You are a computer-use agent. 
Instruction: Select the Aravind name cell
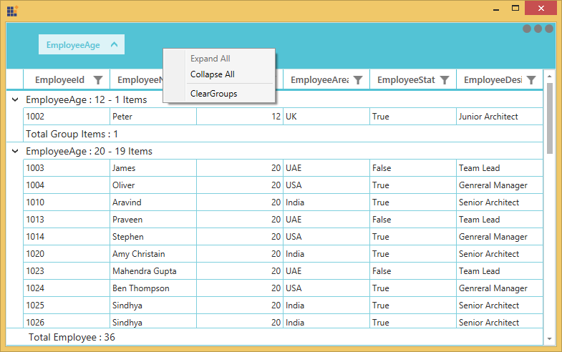pos(153,202)
